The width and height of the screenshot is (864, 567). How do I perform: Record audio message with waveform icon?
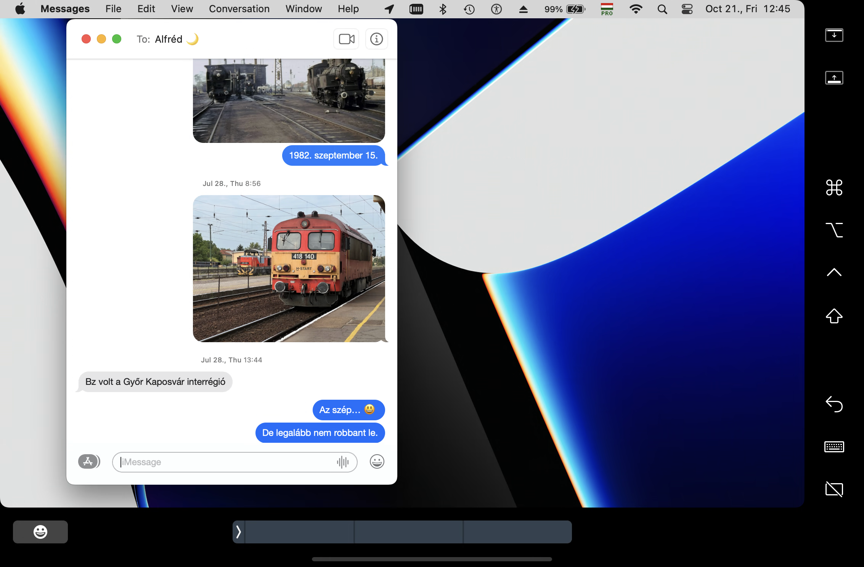[x=342, y=462]
